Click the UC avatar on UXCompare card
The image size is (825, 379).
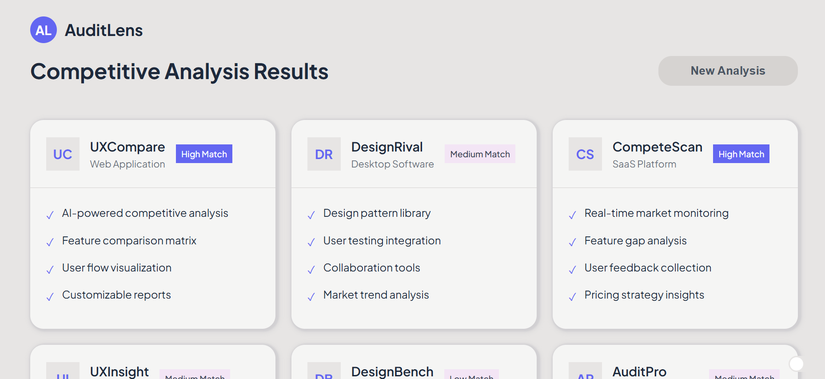[63, 154]
